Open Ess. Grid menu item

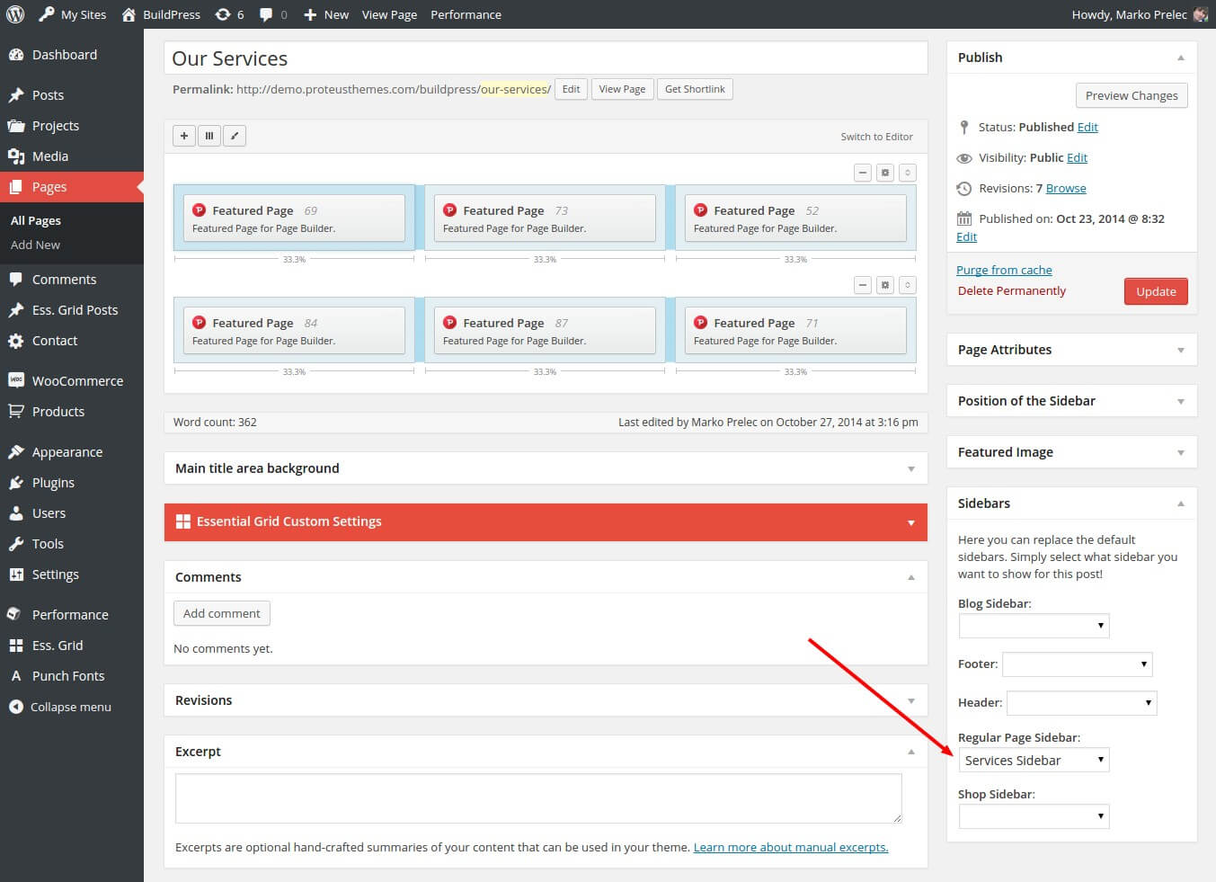coord(72,646)
